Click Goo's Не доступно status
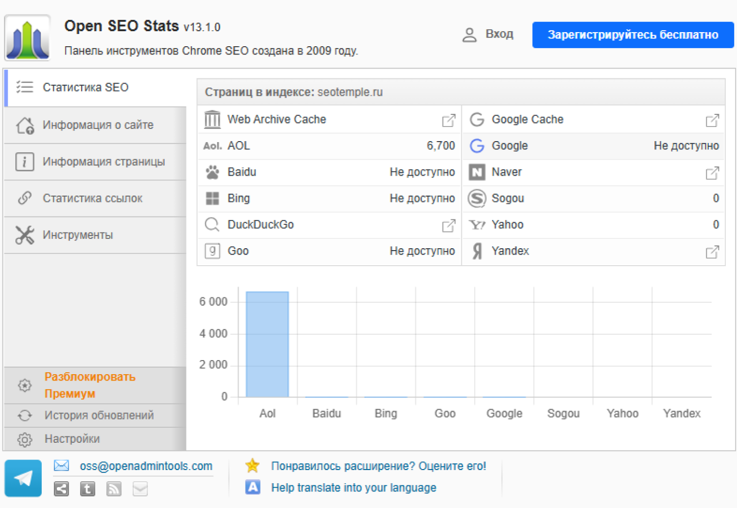Image resolution: width=737 pixels, height=508 pixels. pyautogui.click(x=422, y=251)
